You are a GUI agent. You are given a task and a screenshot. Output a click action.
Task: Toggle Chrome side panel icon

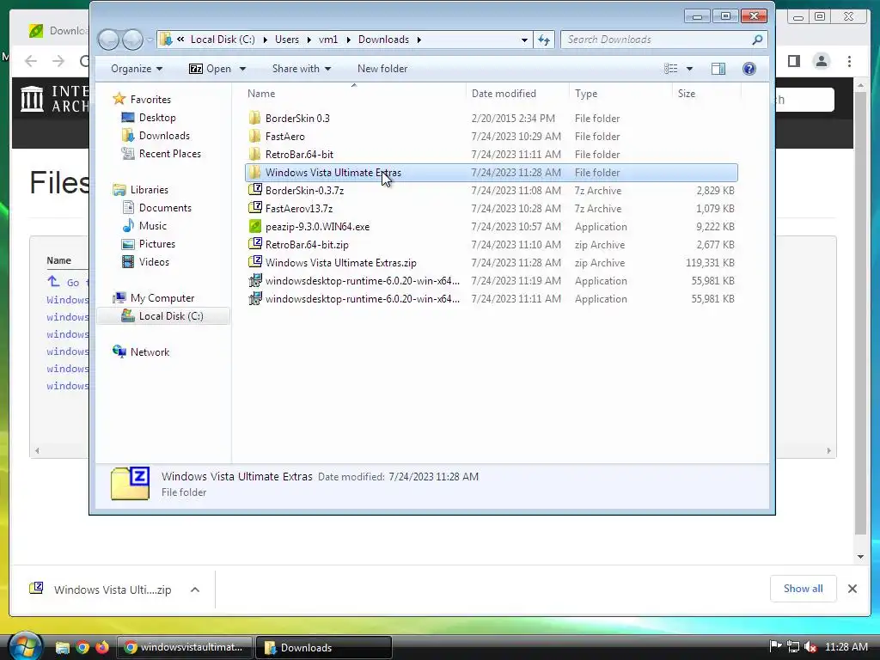tap(793, 61)
